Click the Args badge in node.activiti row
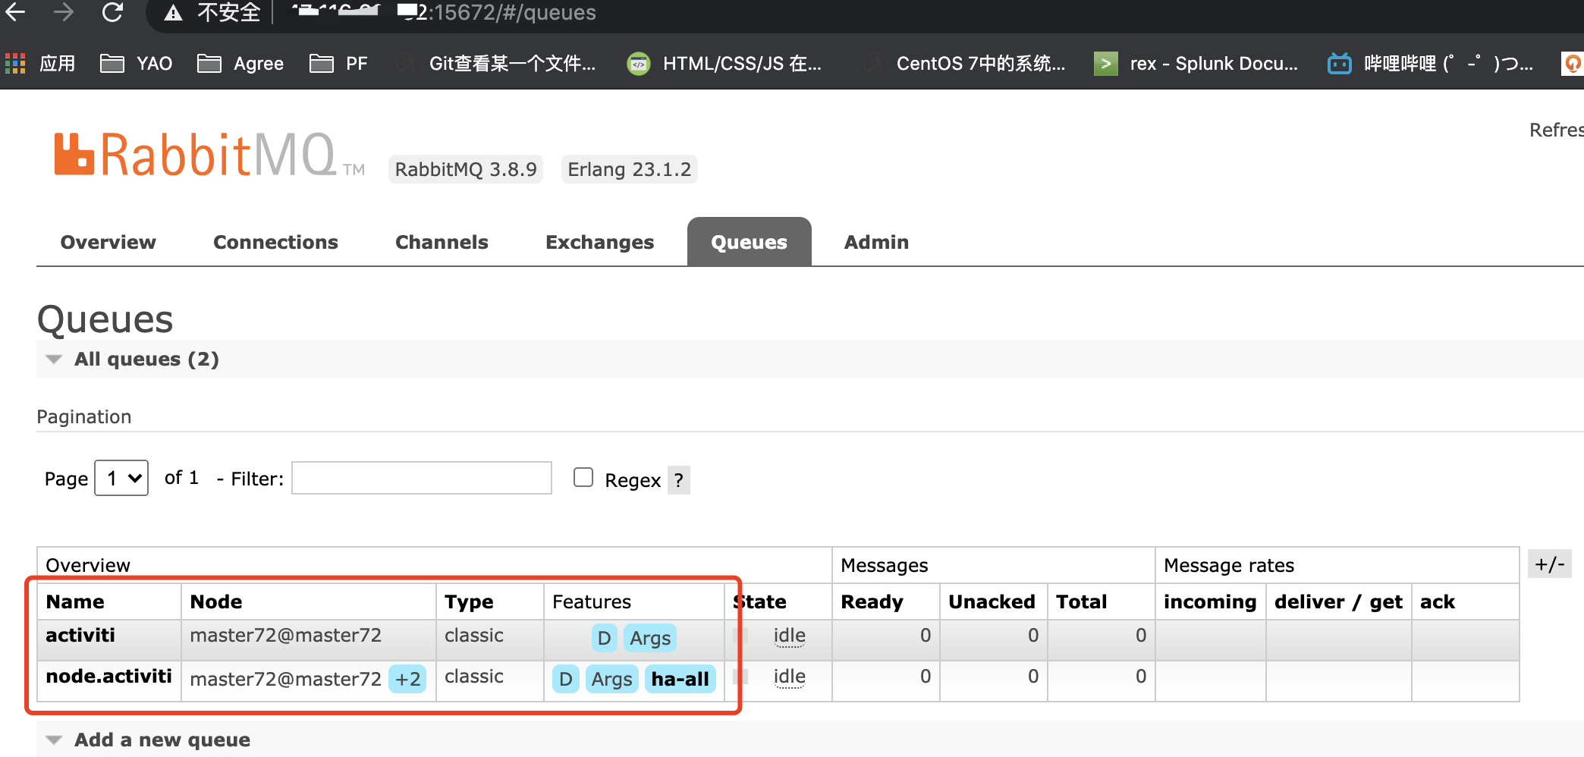The image size is (1584, 757). (612, 679)
